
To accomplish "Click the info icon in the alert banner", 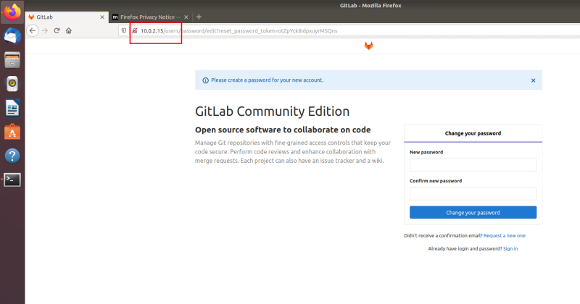I will 205,80.
